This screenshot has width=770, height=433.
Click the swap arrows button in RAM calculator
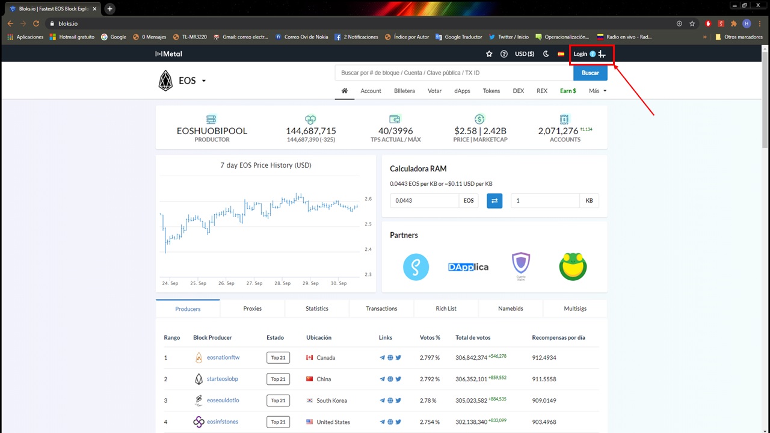coord(494,201)
